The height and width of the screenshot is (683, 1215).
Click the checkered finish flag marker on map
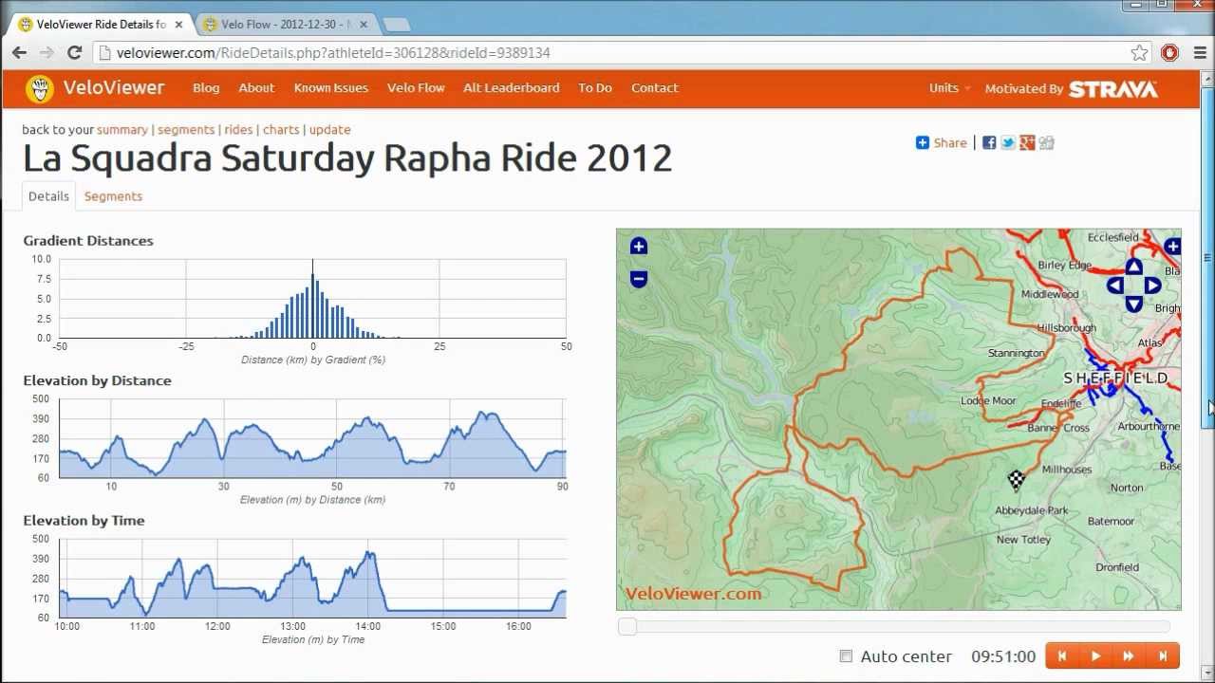[x=1016, y=480]
